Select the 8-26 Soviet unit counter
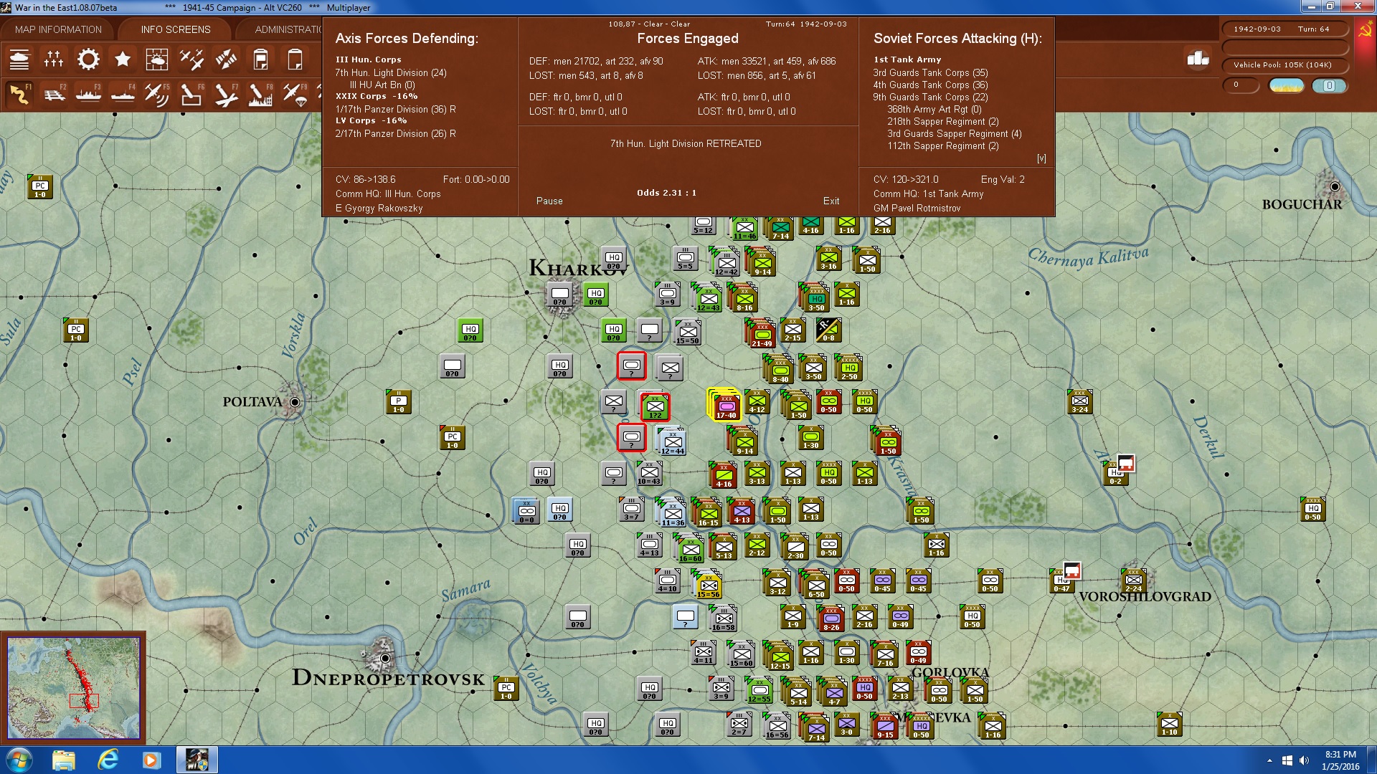 click(831, 619)
